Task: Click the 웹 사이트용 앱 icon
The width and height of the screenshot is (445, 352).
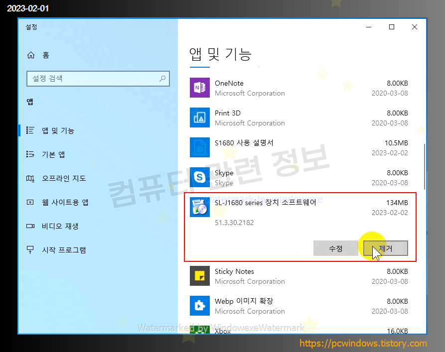Action: coord(30,202)
